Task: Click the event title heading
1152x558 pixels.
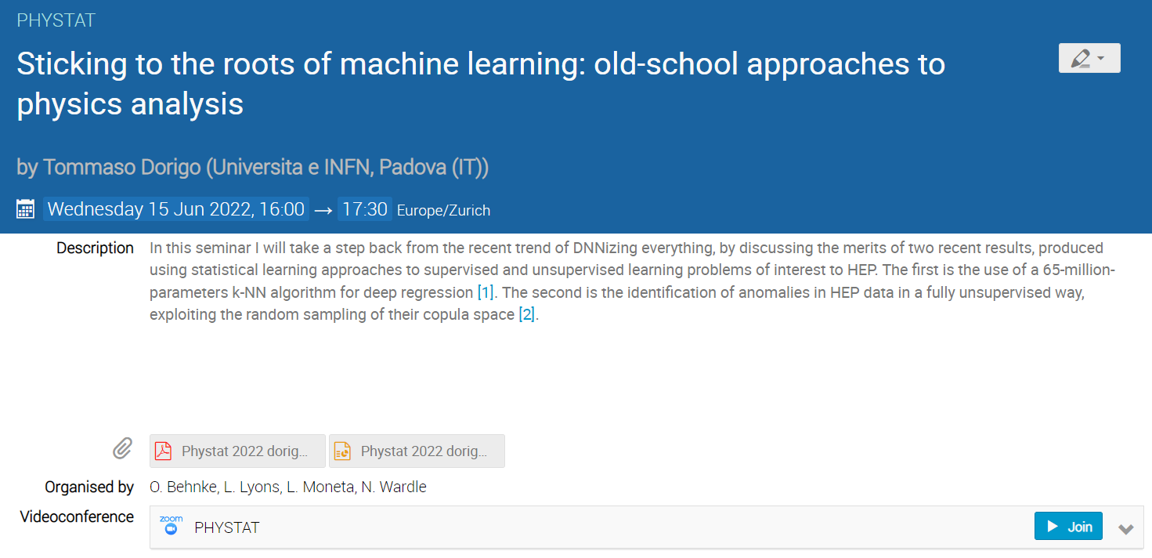Action: point(481,84)
